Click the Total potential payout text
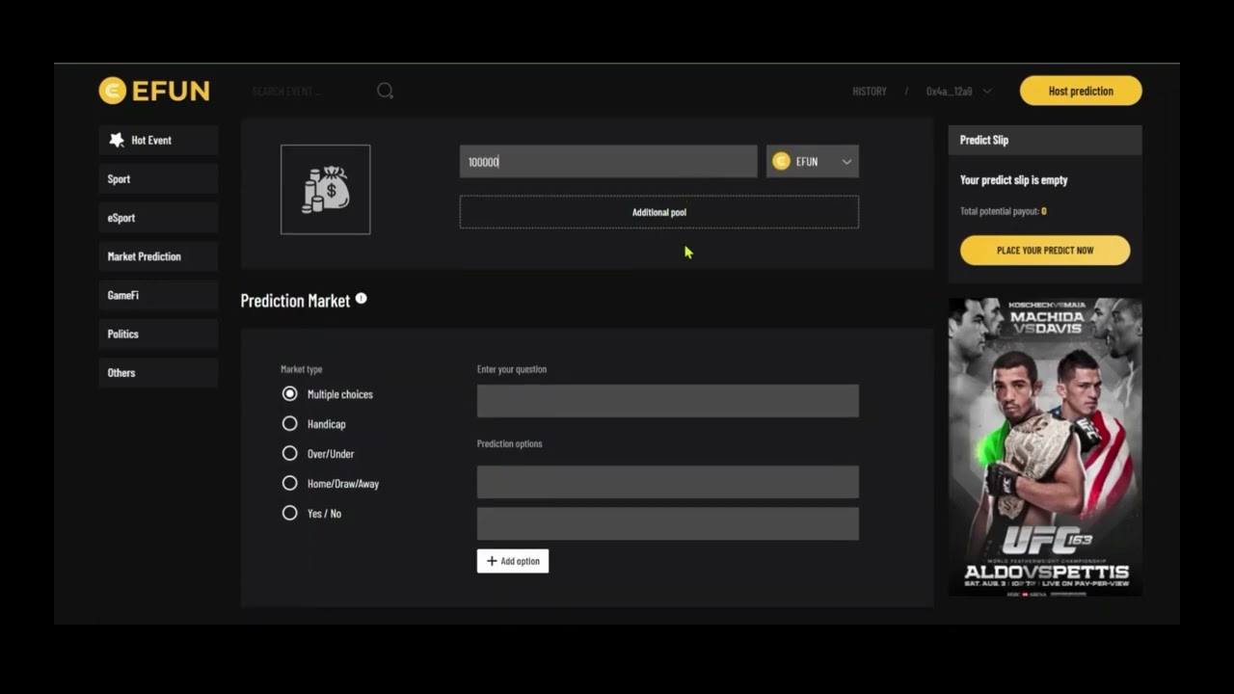Image resolution: width=1234 pixels, height=694 pixels. [1003, 211]
